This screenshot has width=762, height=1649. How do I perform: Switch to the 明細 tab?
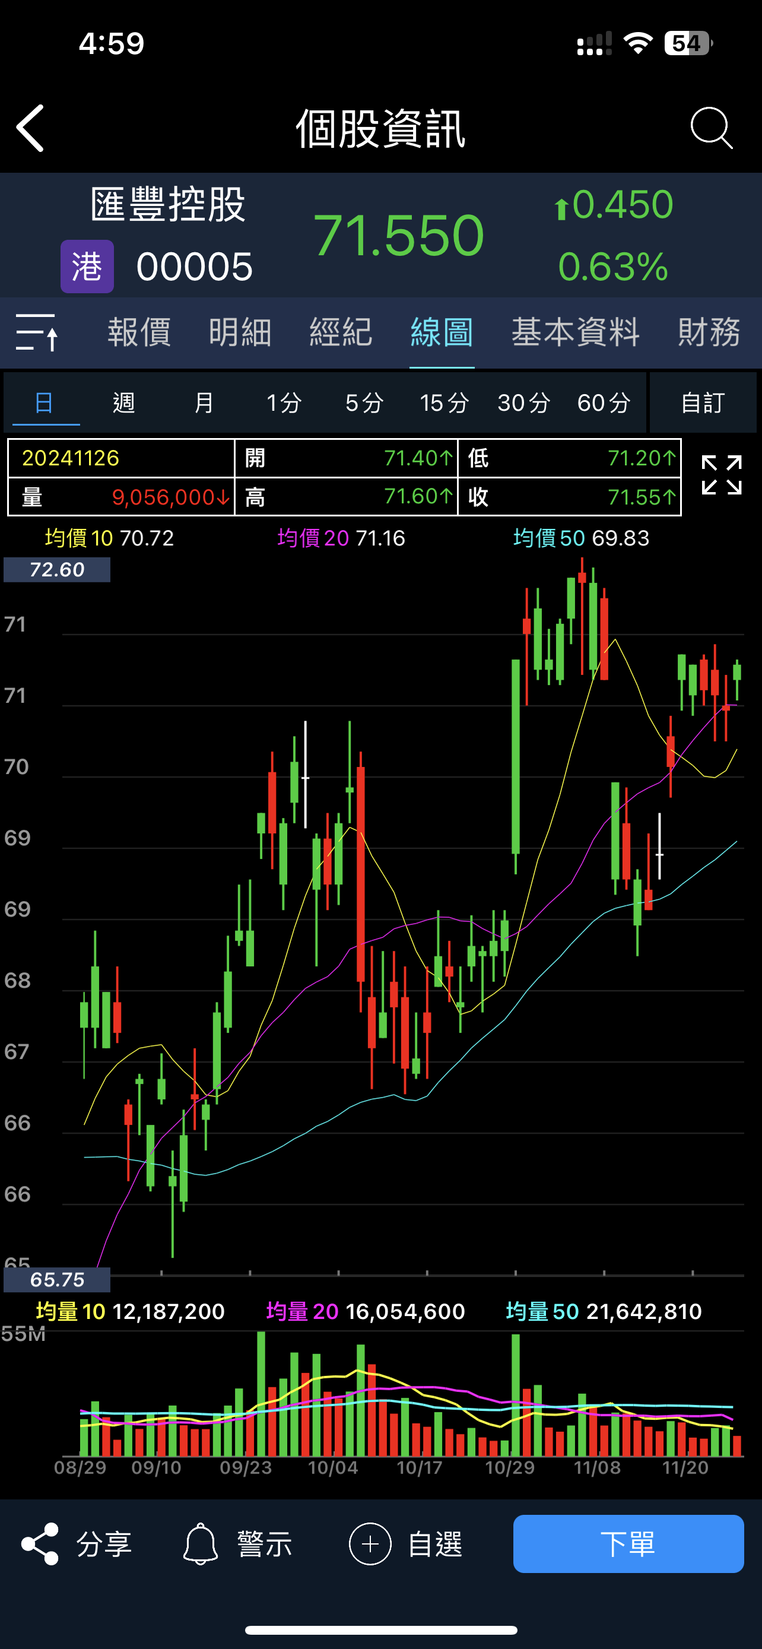click(240, 332)
